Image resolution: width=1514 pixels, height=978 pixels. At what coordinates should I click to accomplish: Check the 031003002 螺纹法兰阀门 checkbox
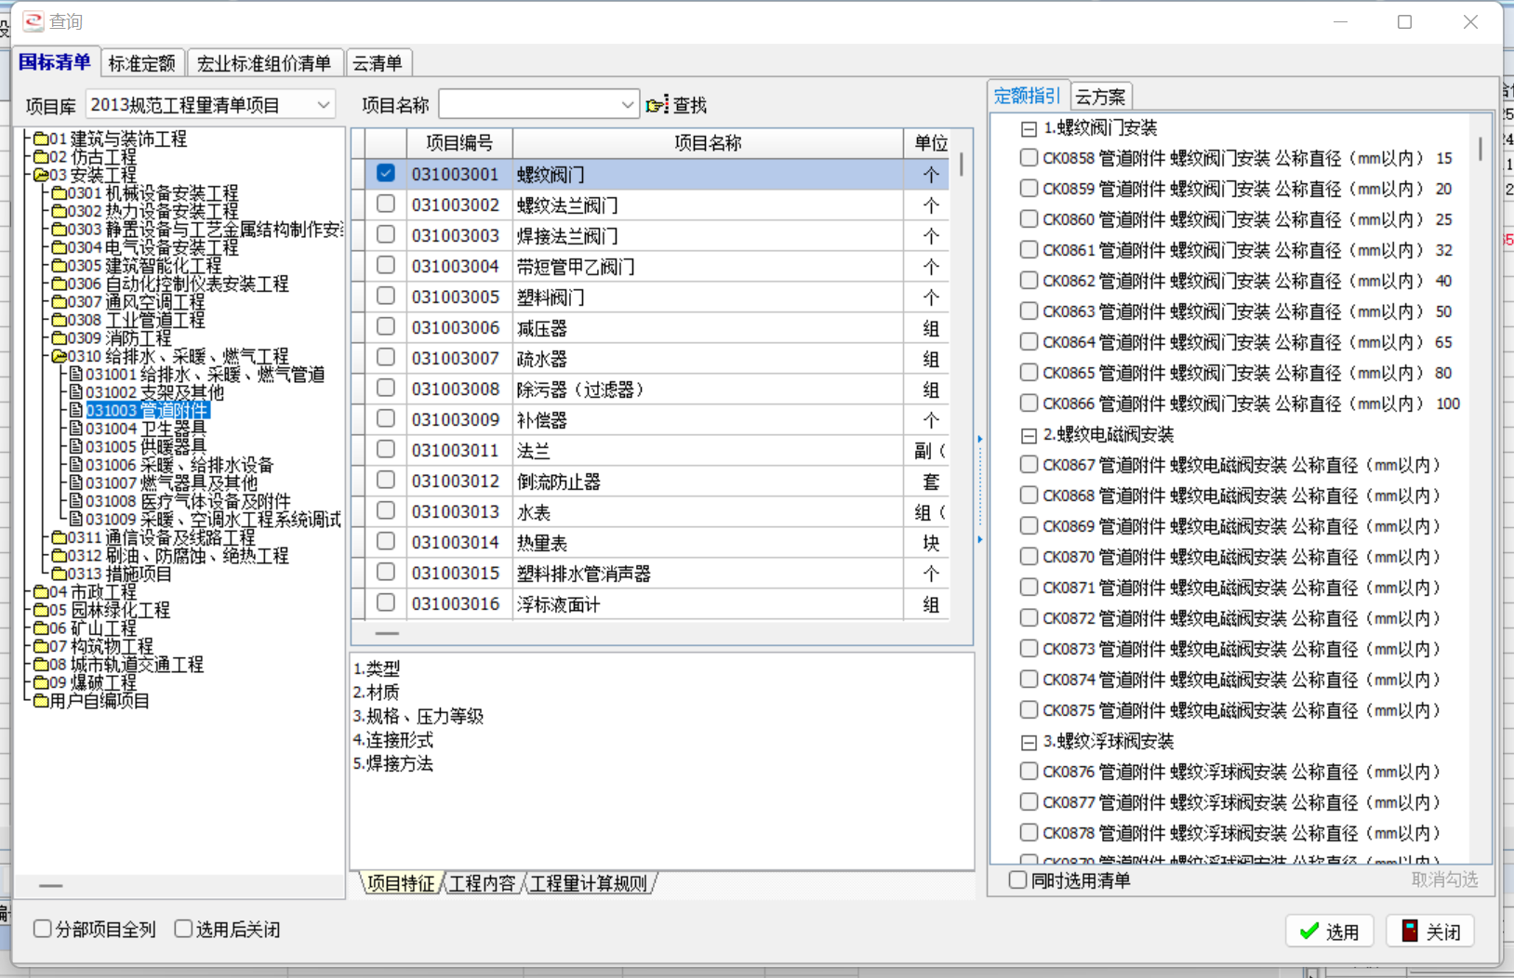[x=386, y=204]
